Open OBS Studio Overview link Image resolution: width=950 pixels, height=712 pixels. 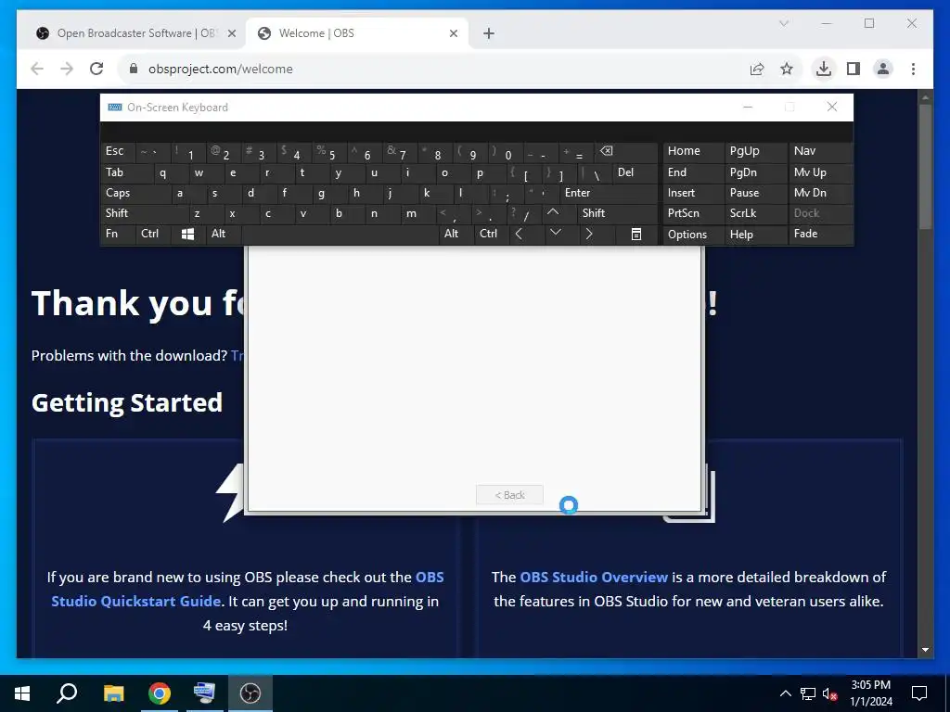tap(594, 577)
